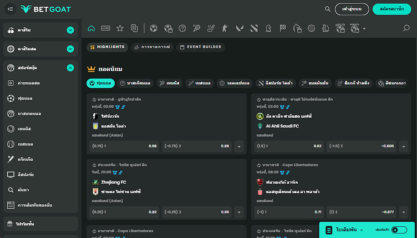The image size is (417, 238).
Task: Select the basketball icon in sports bar
Action: click(x=182, y=28)
